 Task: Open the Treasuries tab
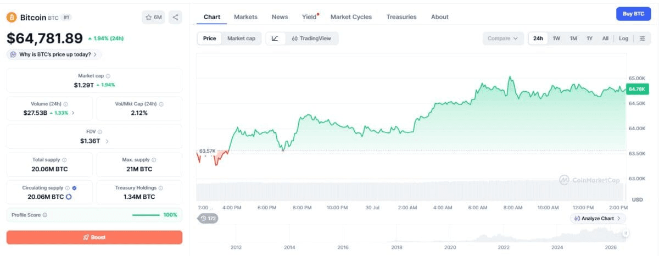pyautogui.click(x=401, y=17)
